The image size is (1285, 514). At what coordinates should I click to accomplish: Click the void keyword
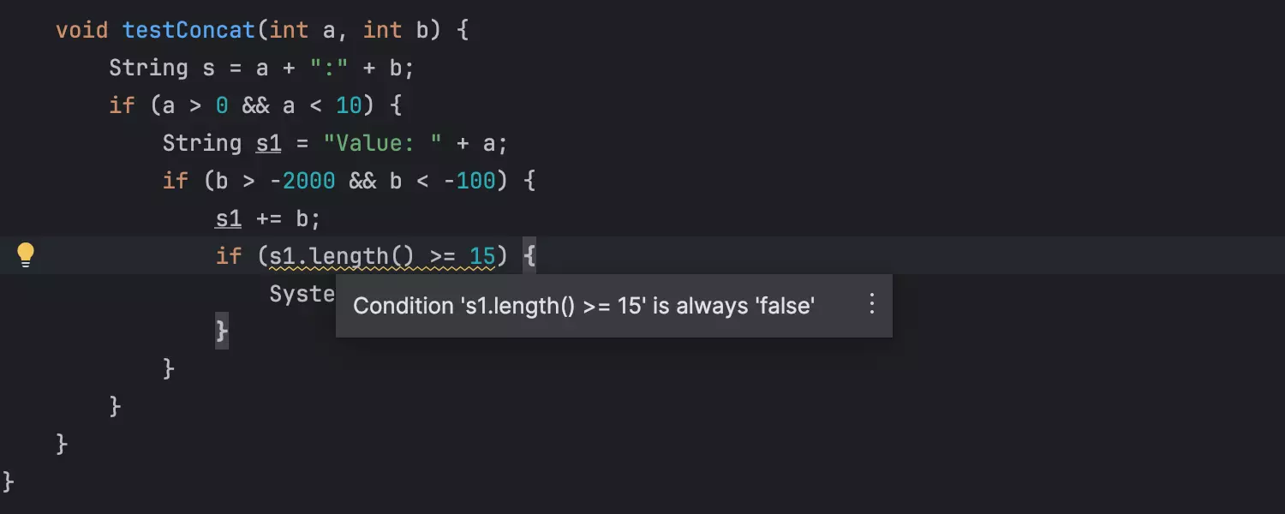82,30
